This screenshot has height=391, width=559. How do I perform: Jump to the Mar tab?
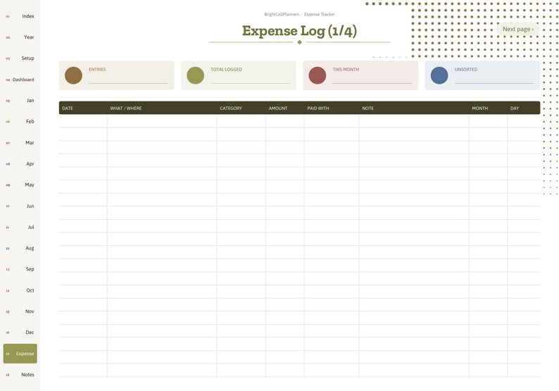pos(20,143)
